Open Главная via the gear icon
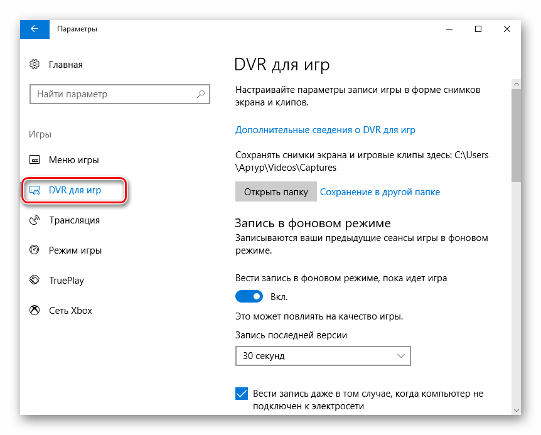This screenshot has height=435, width=541. (x=35, y=64)
